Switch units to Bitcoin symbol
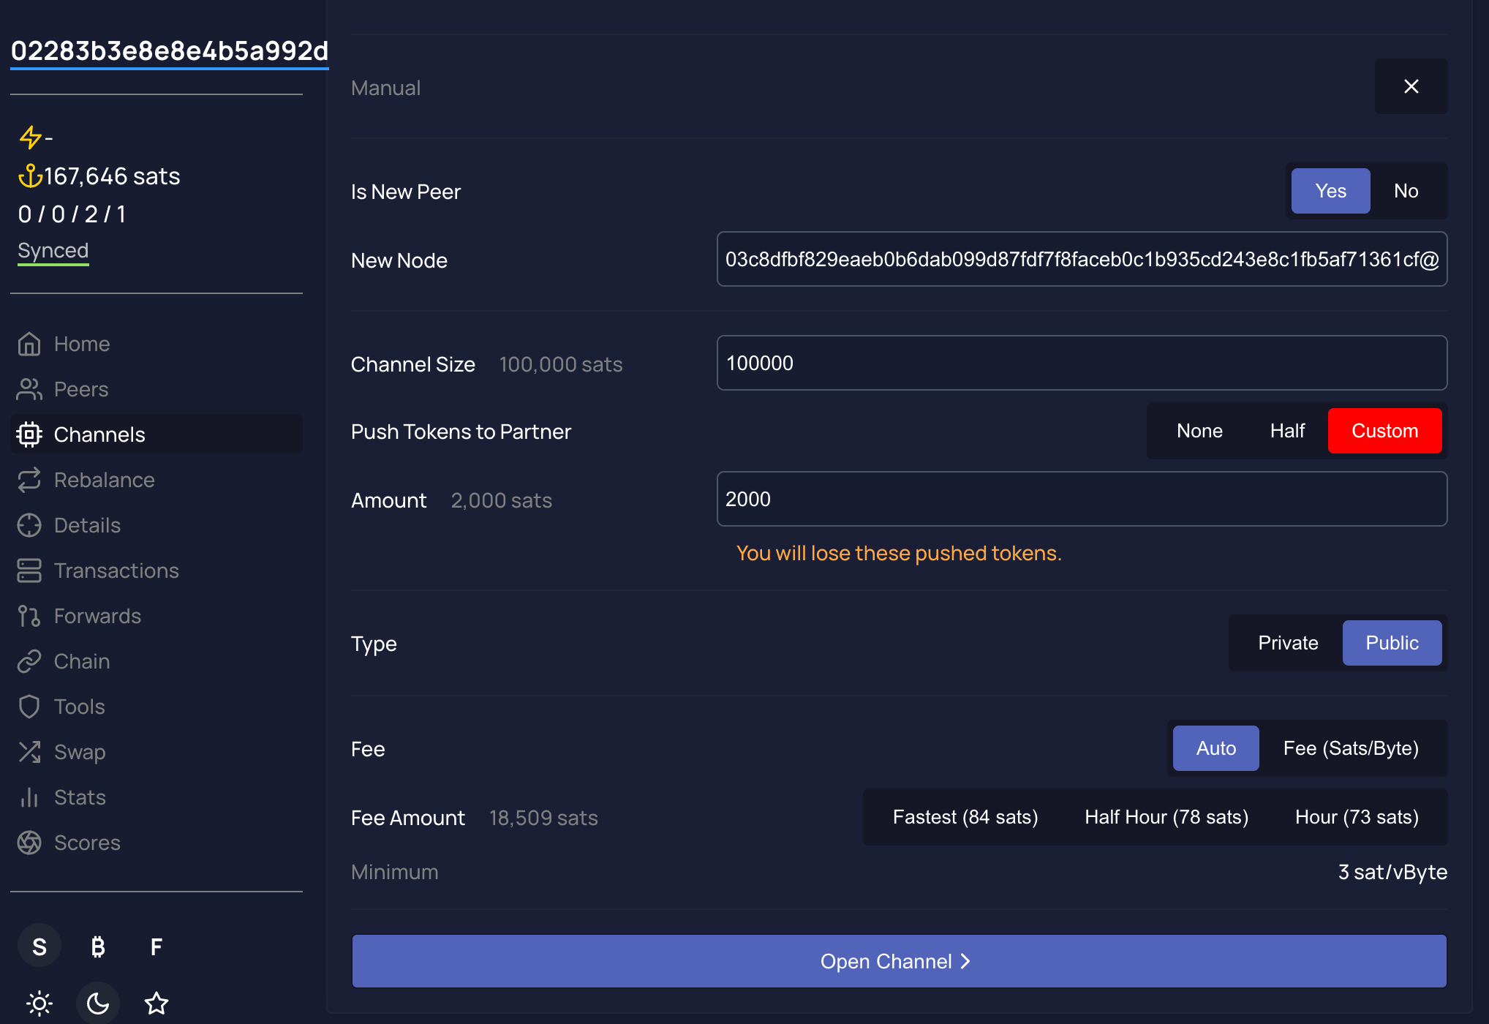Screen dimensions: 1489x1024 click(98, 947)
